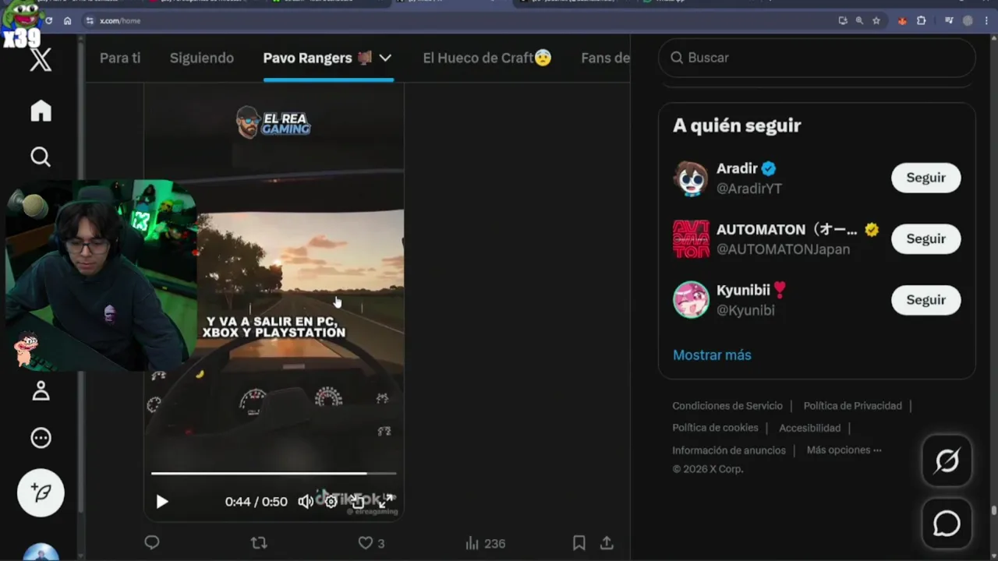
Task: Open the @AUTOMATONJapan handle
Action: tap(783, 249)
